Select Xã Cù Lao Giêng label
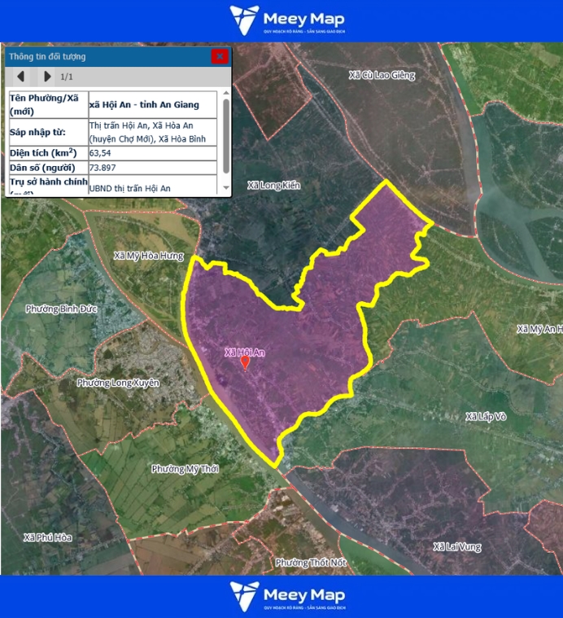Screen dimensions: 563x618 [382, 76]
